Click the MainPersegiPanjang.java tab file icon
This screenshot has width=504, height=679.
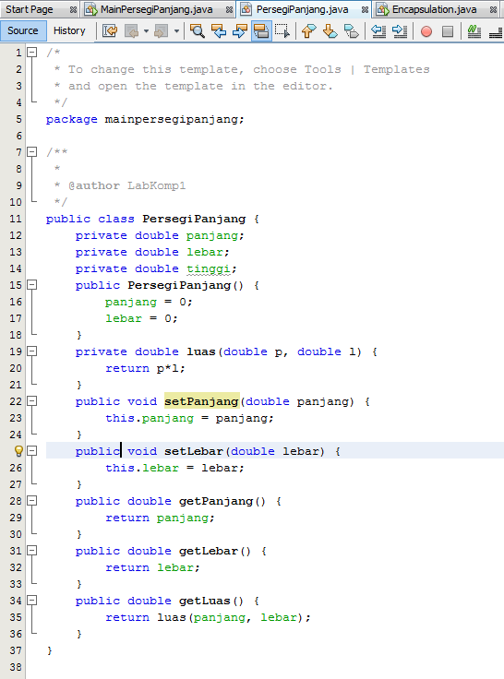click(x=90, y=9)
